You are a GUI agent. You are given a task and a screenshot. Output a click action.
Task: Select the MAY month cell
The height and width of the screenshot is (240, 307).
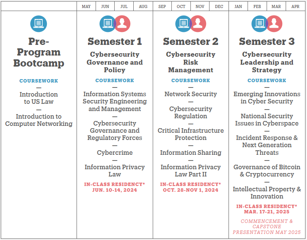click(86, 6)
